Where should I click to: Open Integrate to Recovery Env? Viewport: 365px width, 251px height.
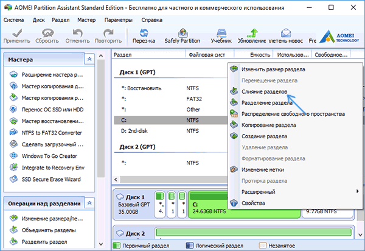tap(47, 168)
